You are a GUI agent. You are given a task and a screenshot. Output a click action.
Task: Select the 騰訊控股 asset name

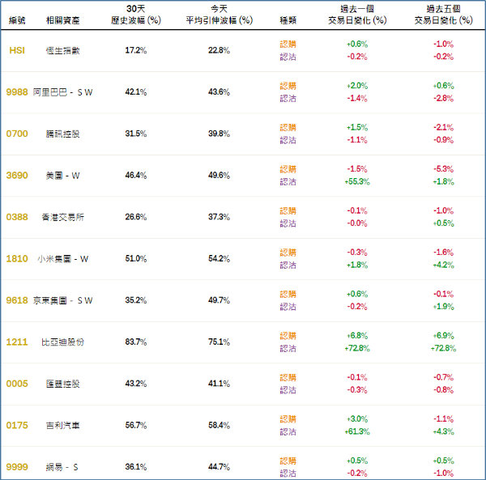62,134
